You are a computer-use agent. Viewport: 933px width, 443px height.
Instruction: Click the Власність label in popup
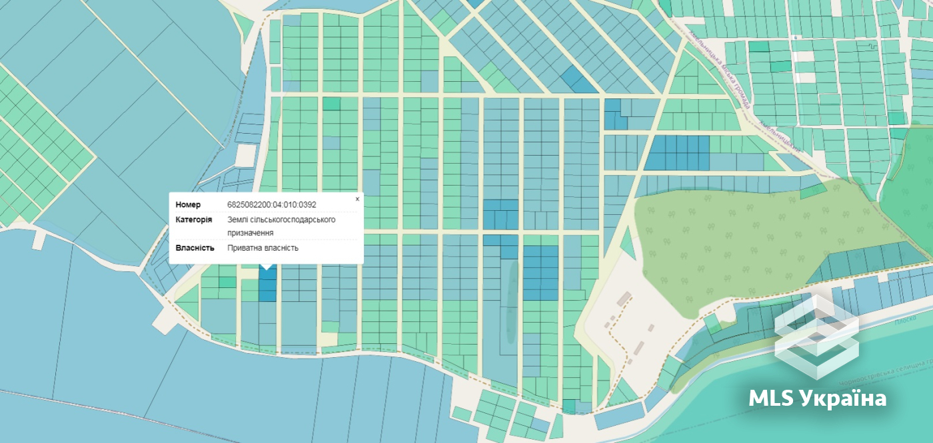click(195, 247)
